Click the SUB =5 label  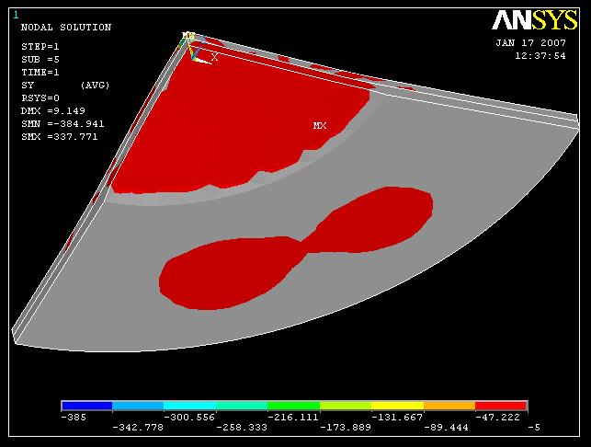(x=40, y=60)
